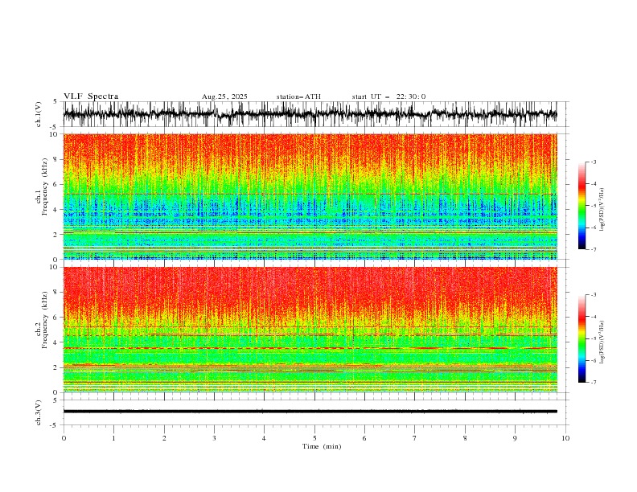Click the 'ch.3(V)' axis label
Viewport: 637px width, 492px height.
pos(39,412)
